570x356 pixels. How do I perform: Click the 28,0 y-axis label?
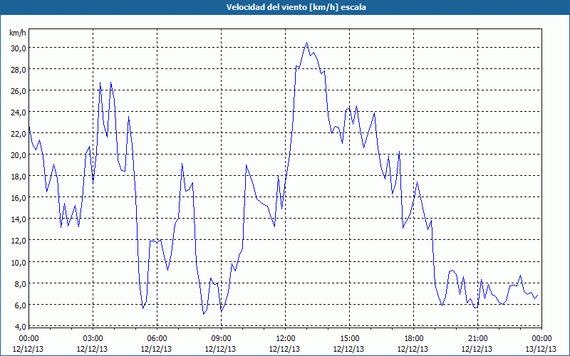click(18, 69)
